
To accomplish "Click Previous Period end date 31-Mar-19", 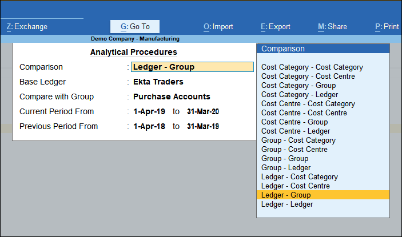I will 202,126.
